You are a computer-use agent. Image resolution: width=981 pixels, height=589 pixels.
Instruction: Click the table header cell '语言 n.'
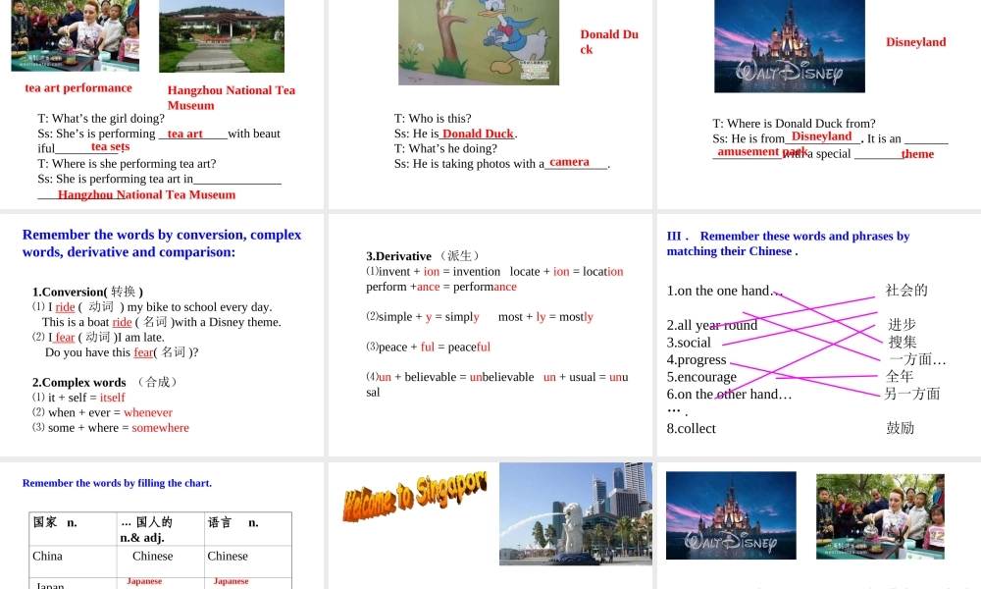[x=248, y=529]
